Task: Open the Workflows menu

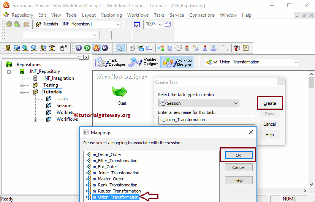Action: click(x=138, y=15)
